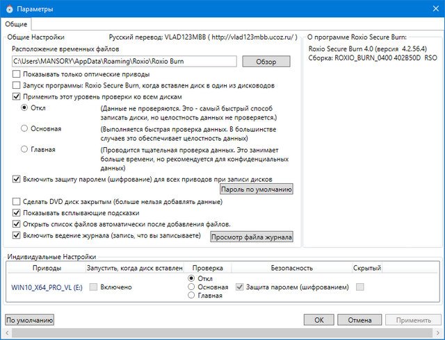445x340 pixels.
Task: Toggle Включить ведение журнала checkbox
Action: pos(17,235)
